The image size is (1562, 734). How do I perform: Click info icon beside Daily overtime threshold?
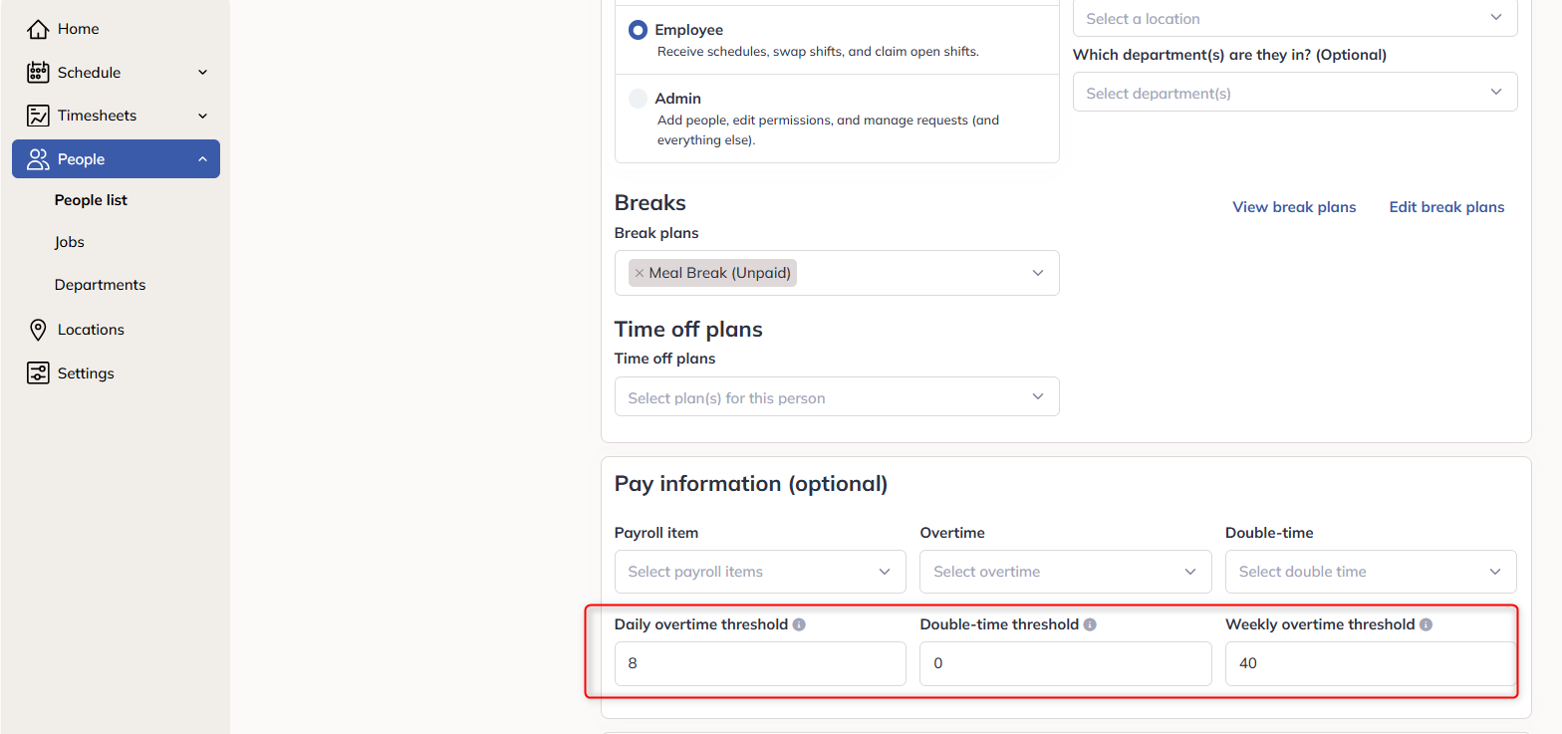coord(799,624)
